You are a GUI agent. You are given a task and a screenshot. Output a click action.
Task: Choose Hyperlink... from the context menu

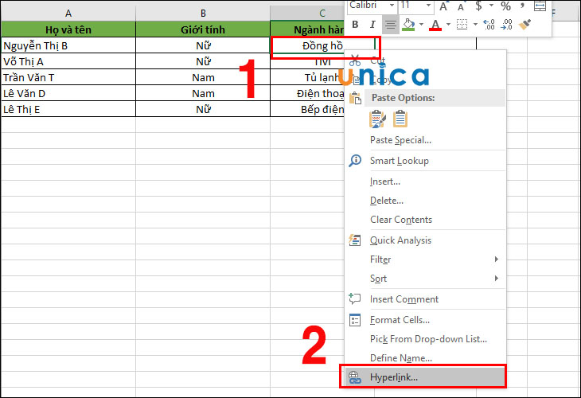[393, 377]
